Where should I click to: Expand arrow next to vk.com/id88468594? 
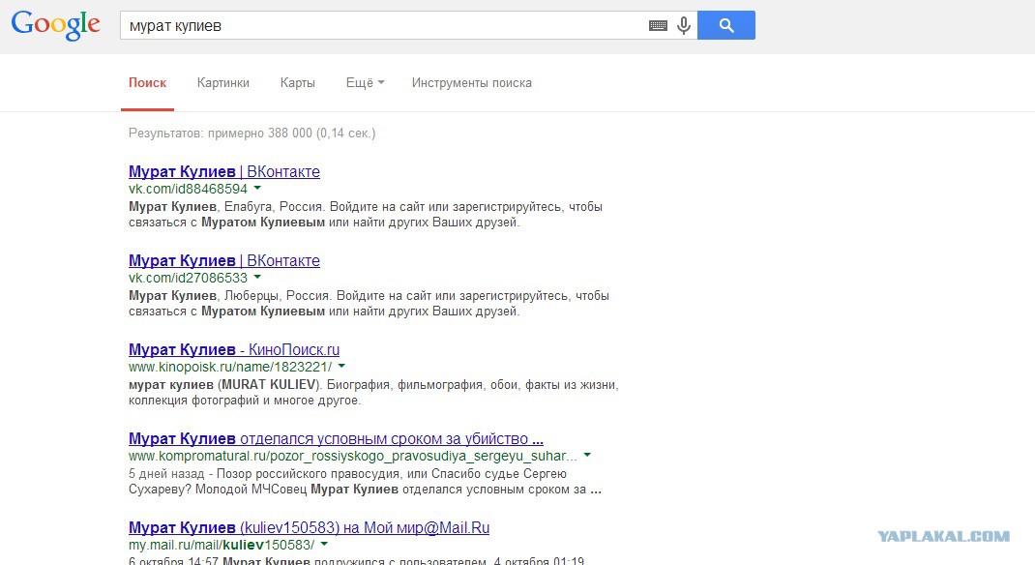(x=257, y=188)
